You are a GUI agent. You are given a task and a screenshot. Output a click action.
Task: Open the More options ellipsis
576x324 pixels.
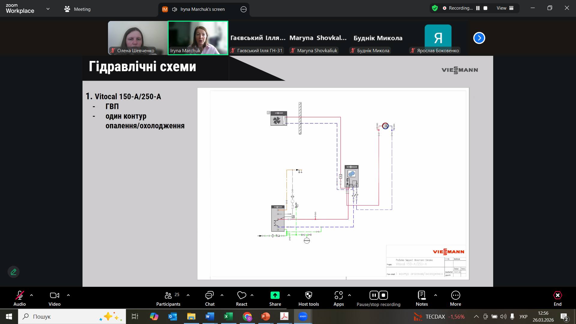(455, 295)
